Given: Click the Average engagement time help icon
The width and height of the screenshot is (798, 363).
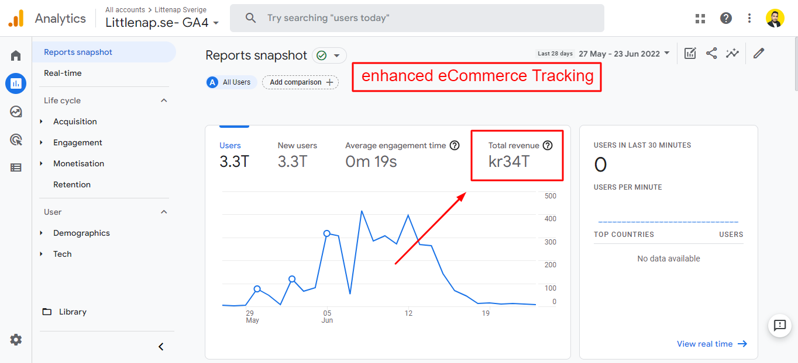Looking at the screenshot, I should tap(455, 145).
